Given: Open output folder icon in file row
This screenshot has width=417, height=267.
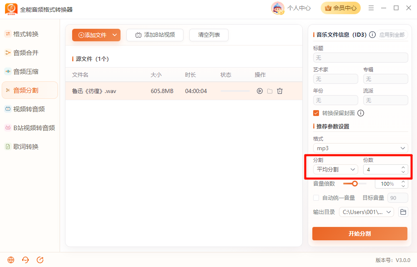Looking at the screenshot, I should (270, 91).
